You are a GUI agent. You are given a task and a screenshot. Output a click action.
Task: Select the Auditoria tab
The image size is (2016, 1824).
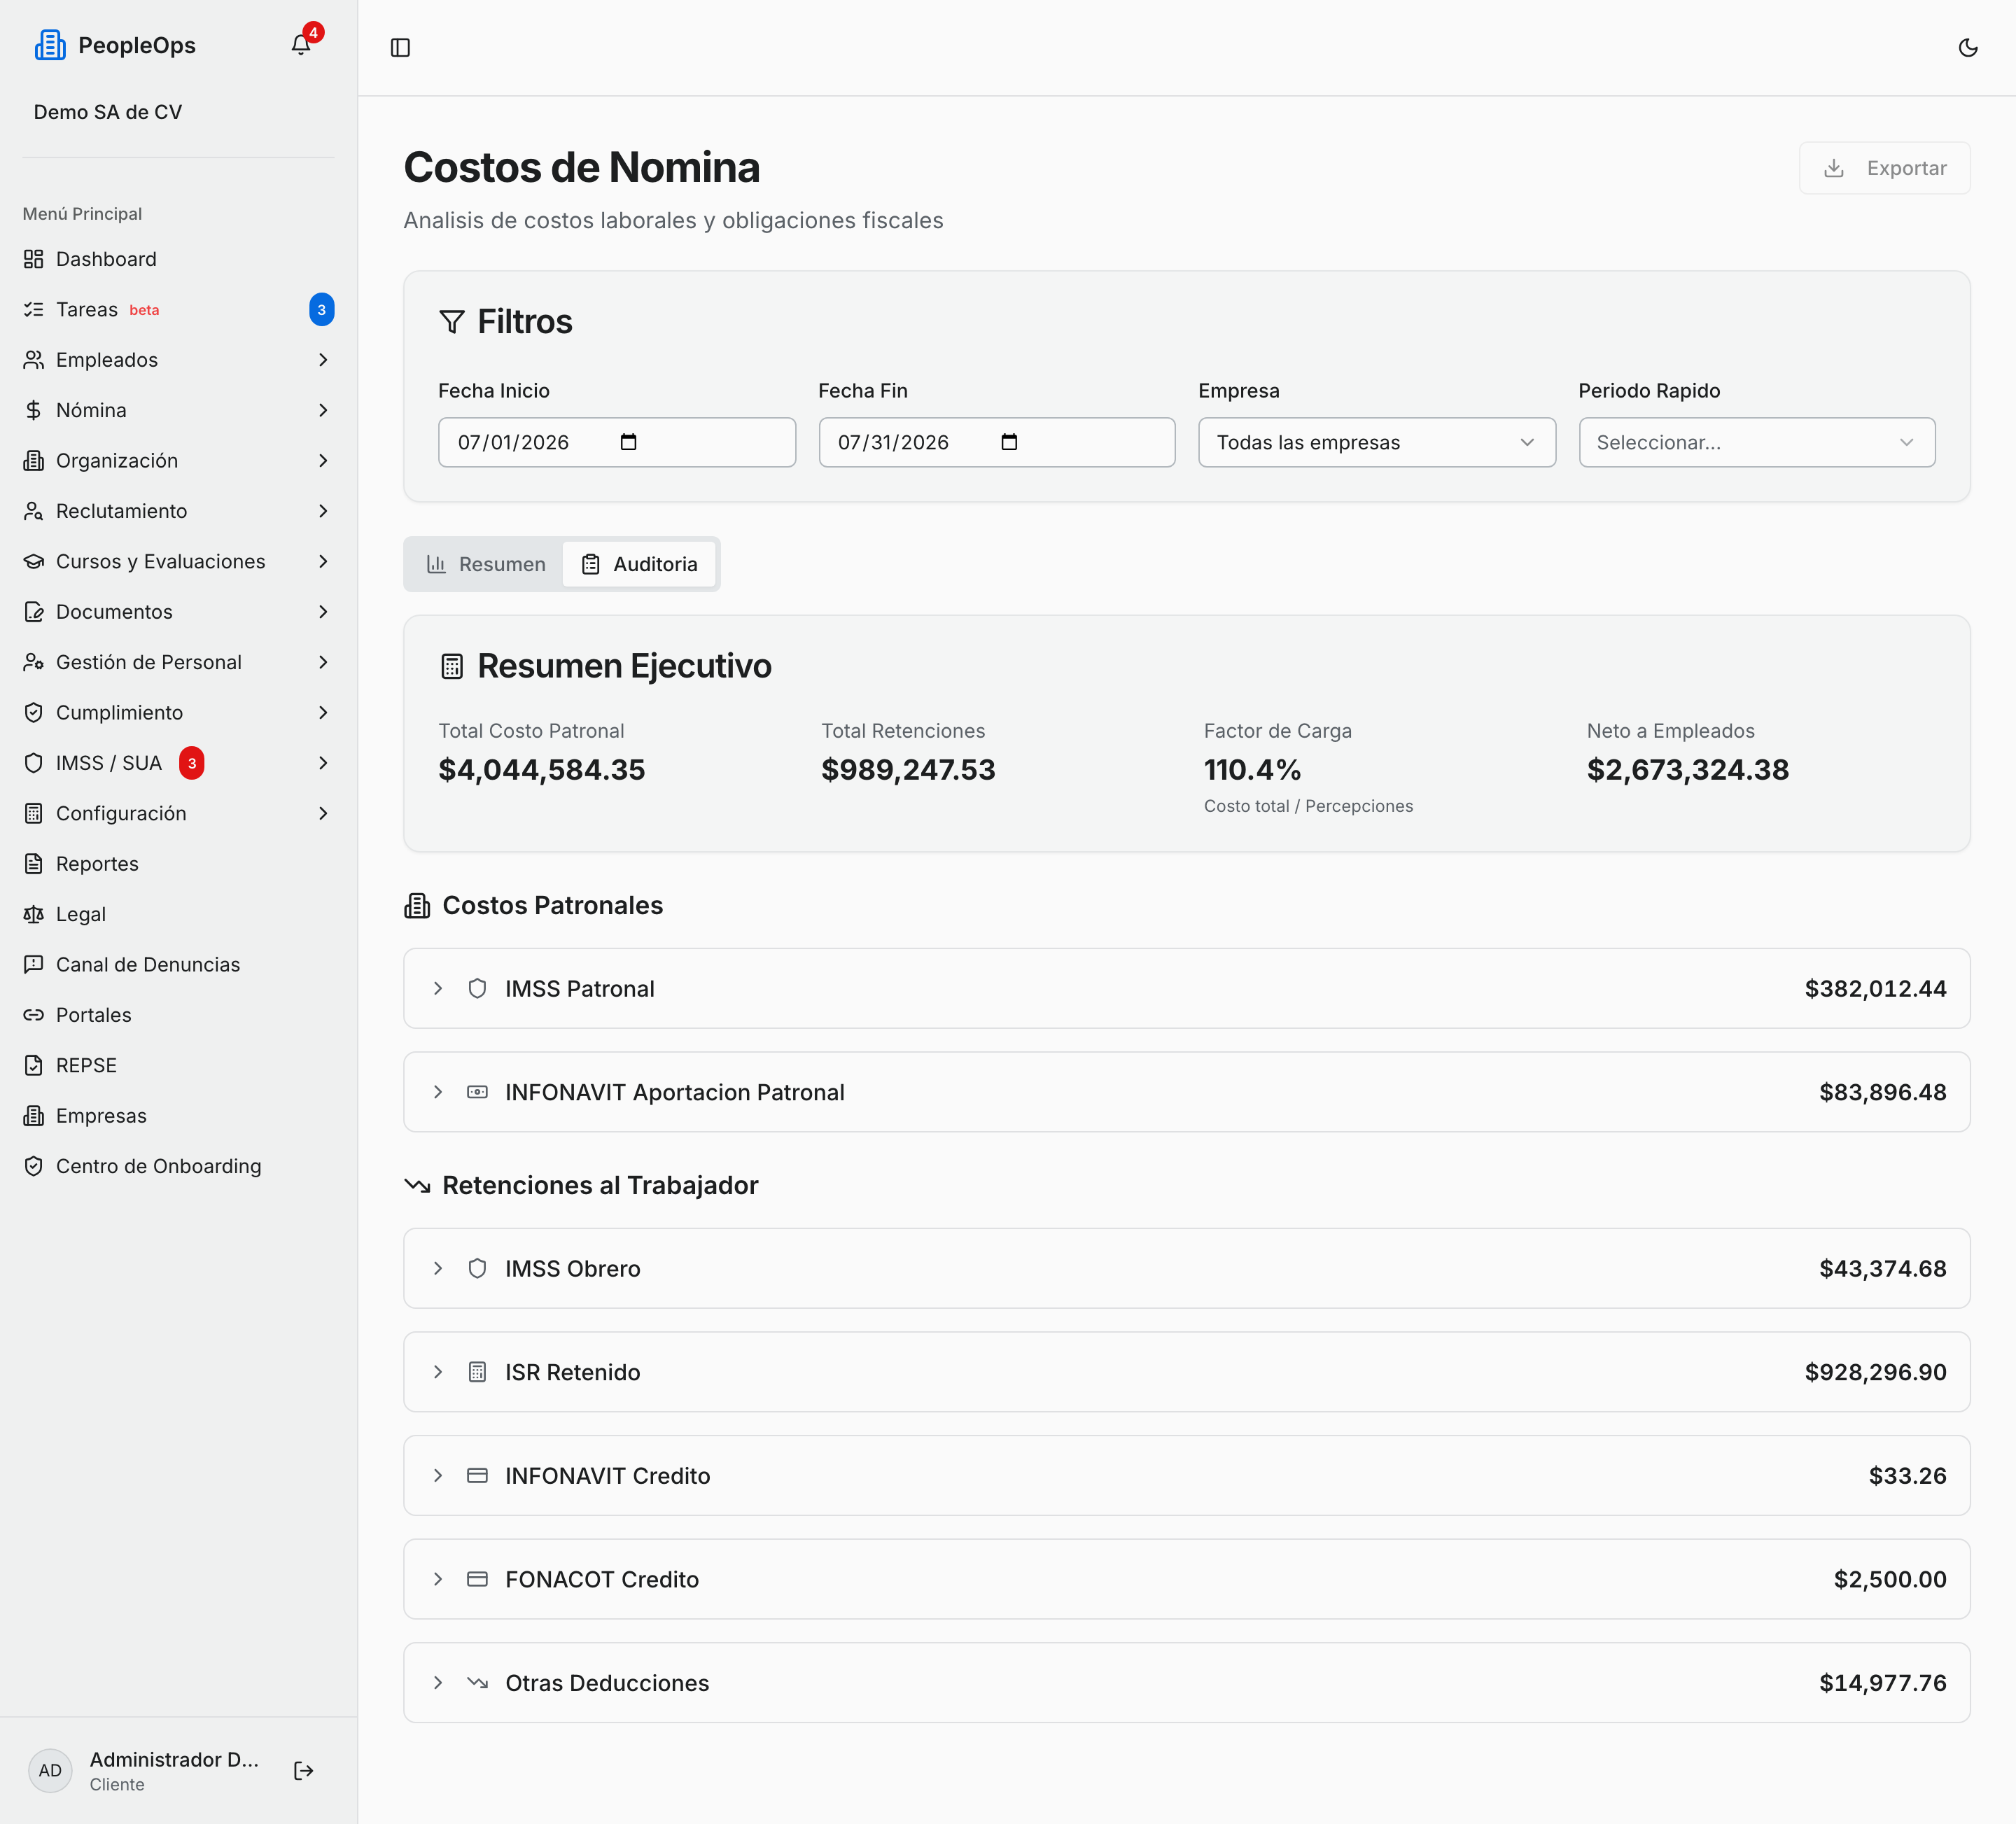639,564
